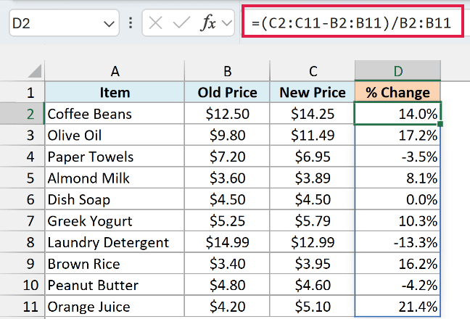Click the Enter checkmark formula icon
The width and height of the screenshot is (470, 319).
pyautogui.click(x=181, y=23)
